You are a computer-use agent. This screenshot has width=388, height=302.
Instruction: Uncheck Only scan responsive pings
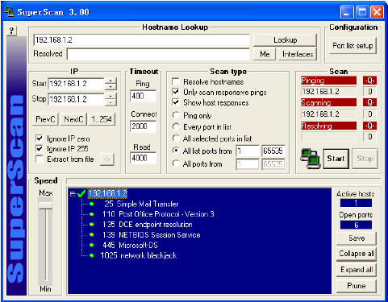pos(176,92)
